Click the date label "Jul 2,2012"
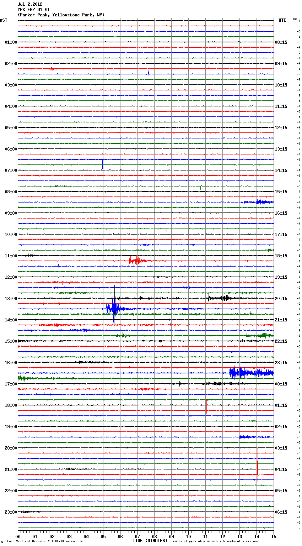 point(30,4)
